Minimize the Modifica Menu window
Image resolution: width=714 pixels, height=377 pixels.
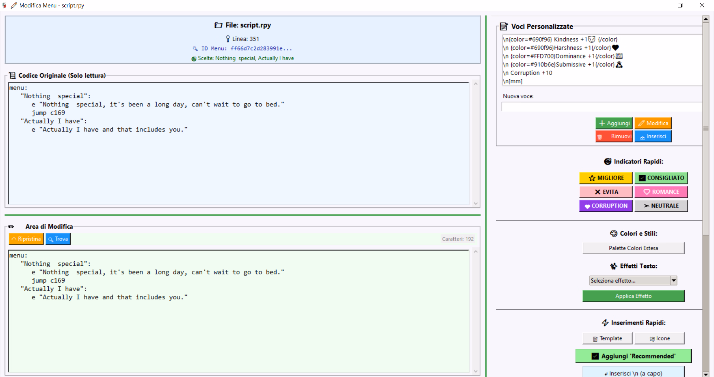[659, 5]
